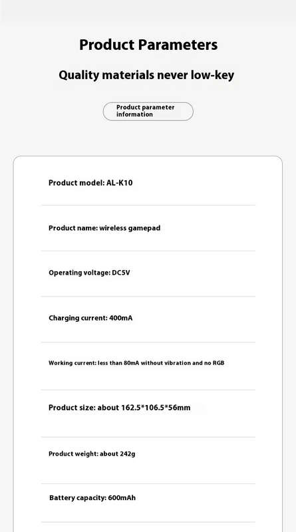Image resolution: width=296 pixels, height=532 pixels.
Task: Select the Product size 162.5*106.5*56mm row
Action: 148,408
